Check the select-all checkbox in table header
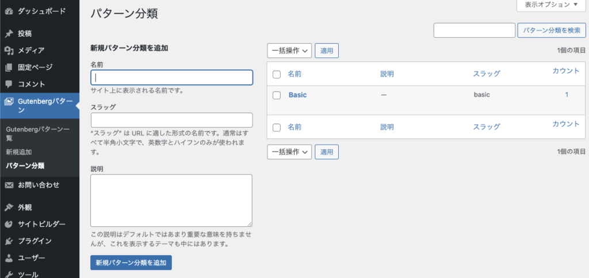The width and height of the screenshot is (589, 278). point(277,74)
